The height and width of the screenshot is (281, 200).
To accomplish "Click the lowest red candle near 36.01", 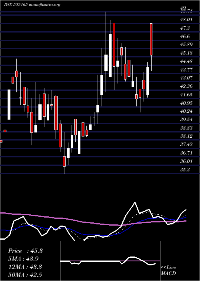I will coord(64,161).
